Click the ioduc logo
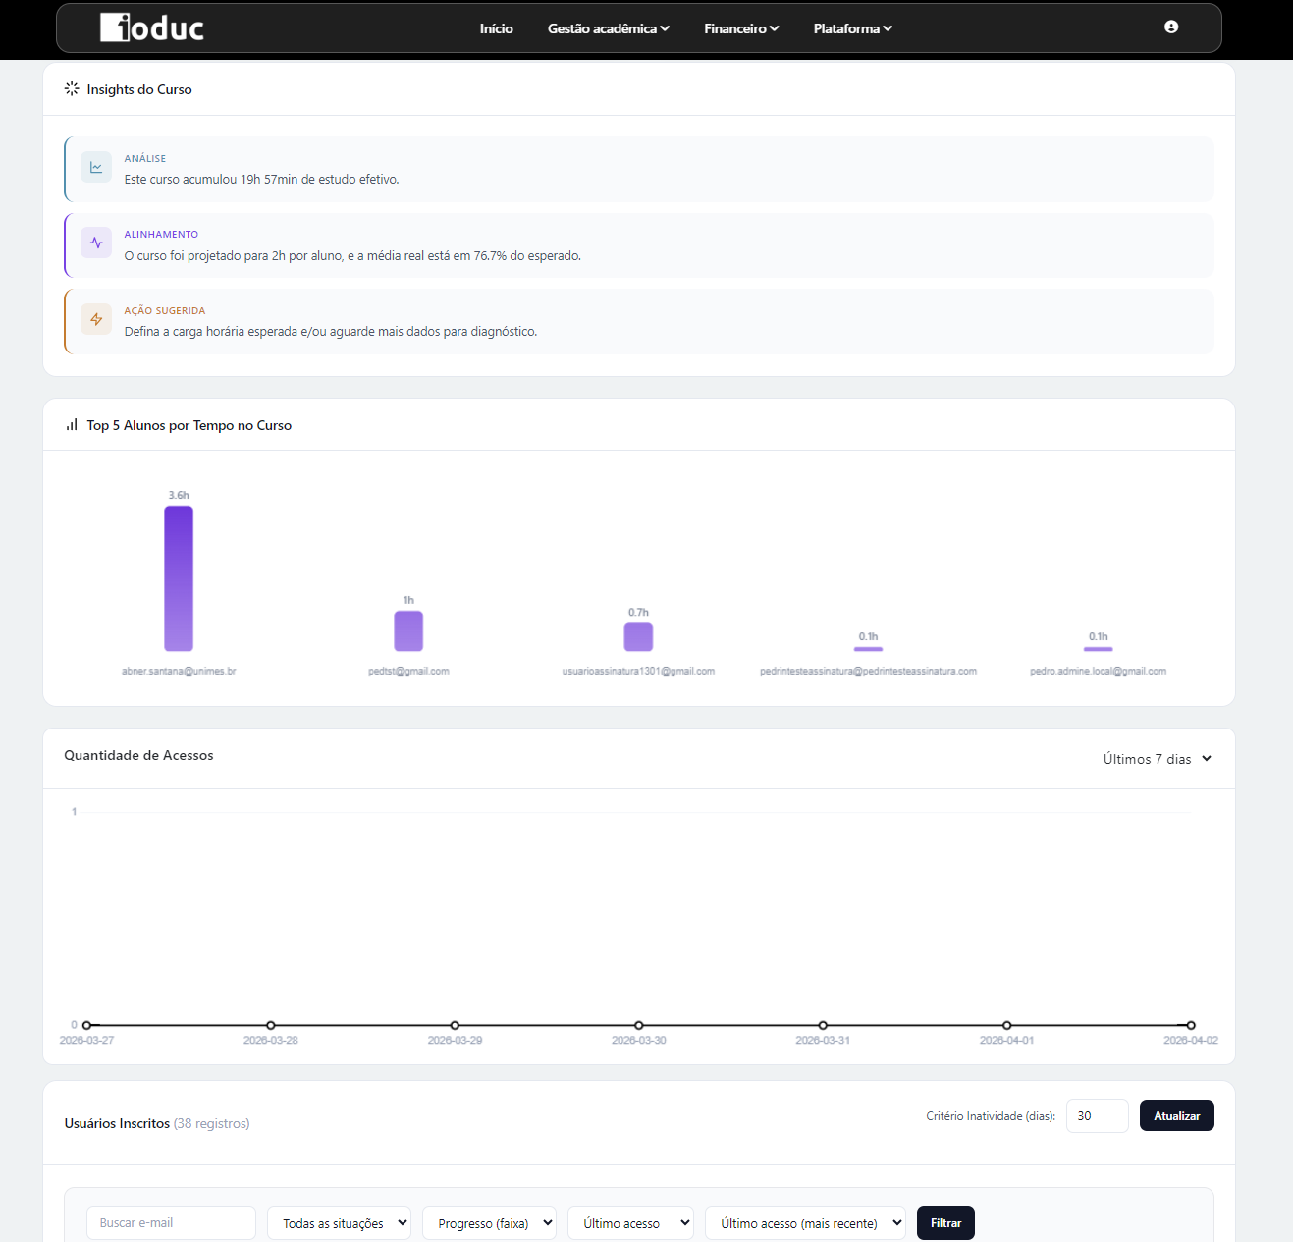Screen dimensions: 1293x1242 [152, 27]
